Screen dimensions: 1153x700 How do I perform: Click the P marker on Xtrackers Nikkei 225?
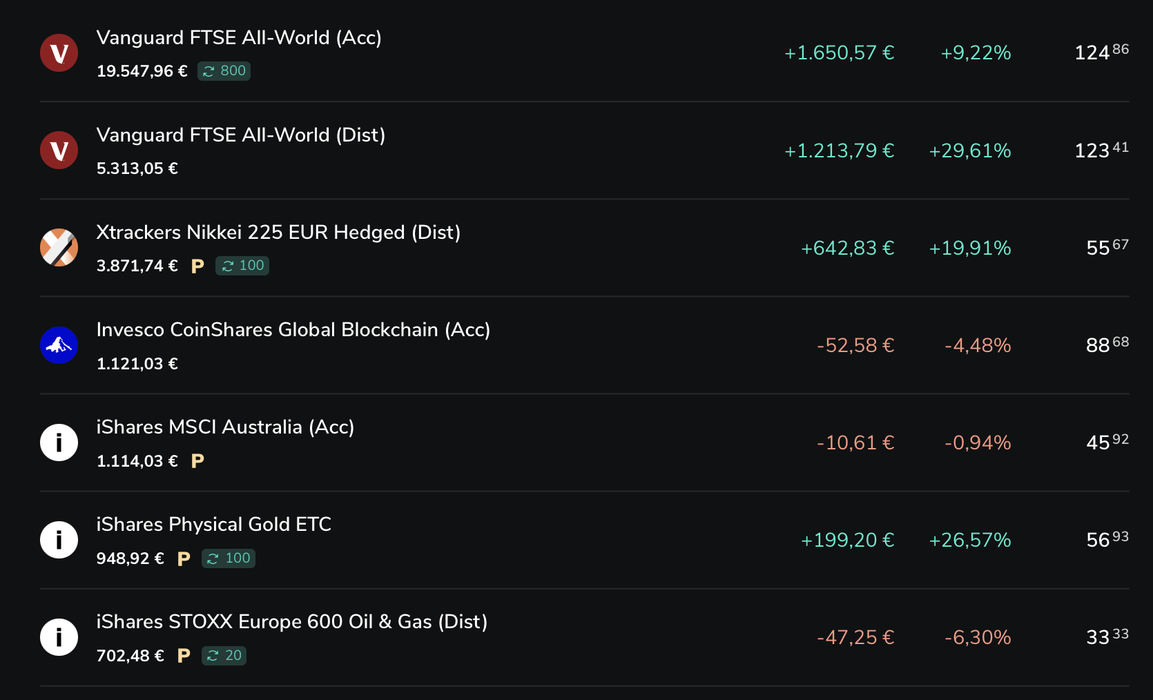point(197,266)
